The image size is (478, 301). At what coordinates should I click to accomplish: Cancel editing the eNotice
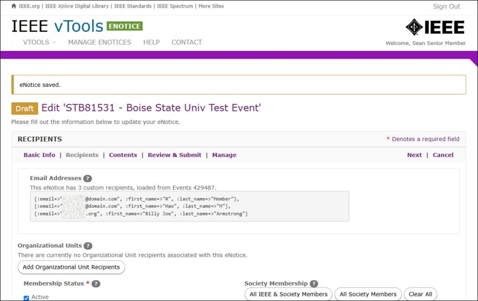click(443, 155)
